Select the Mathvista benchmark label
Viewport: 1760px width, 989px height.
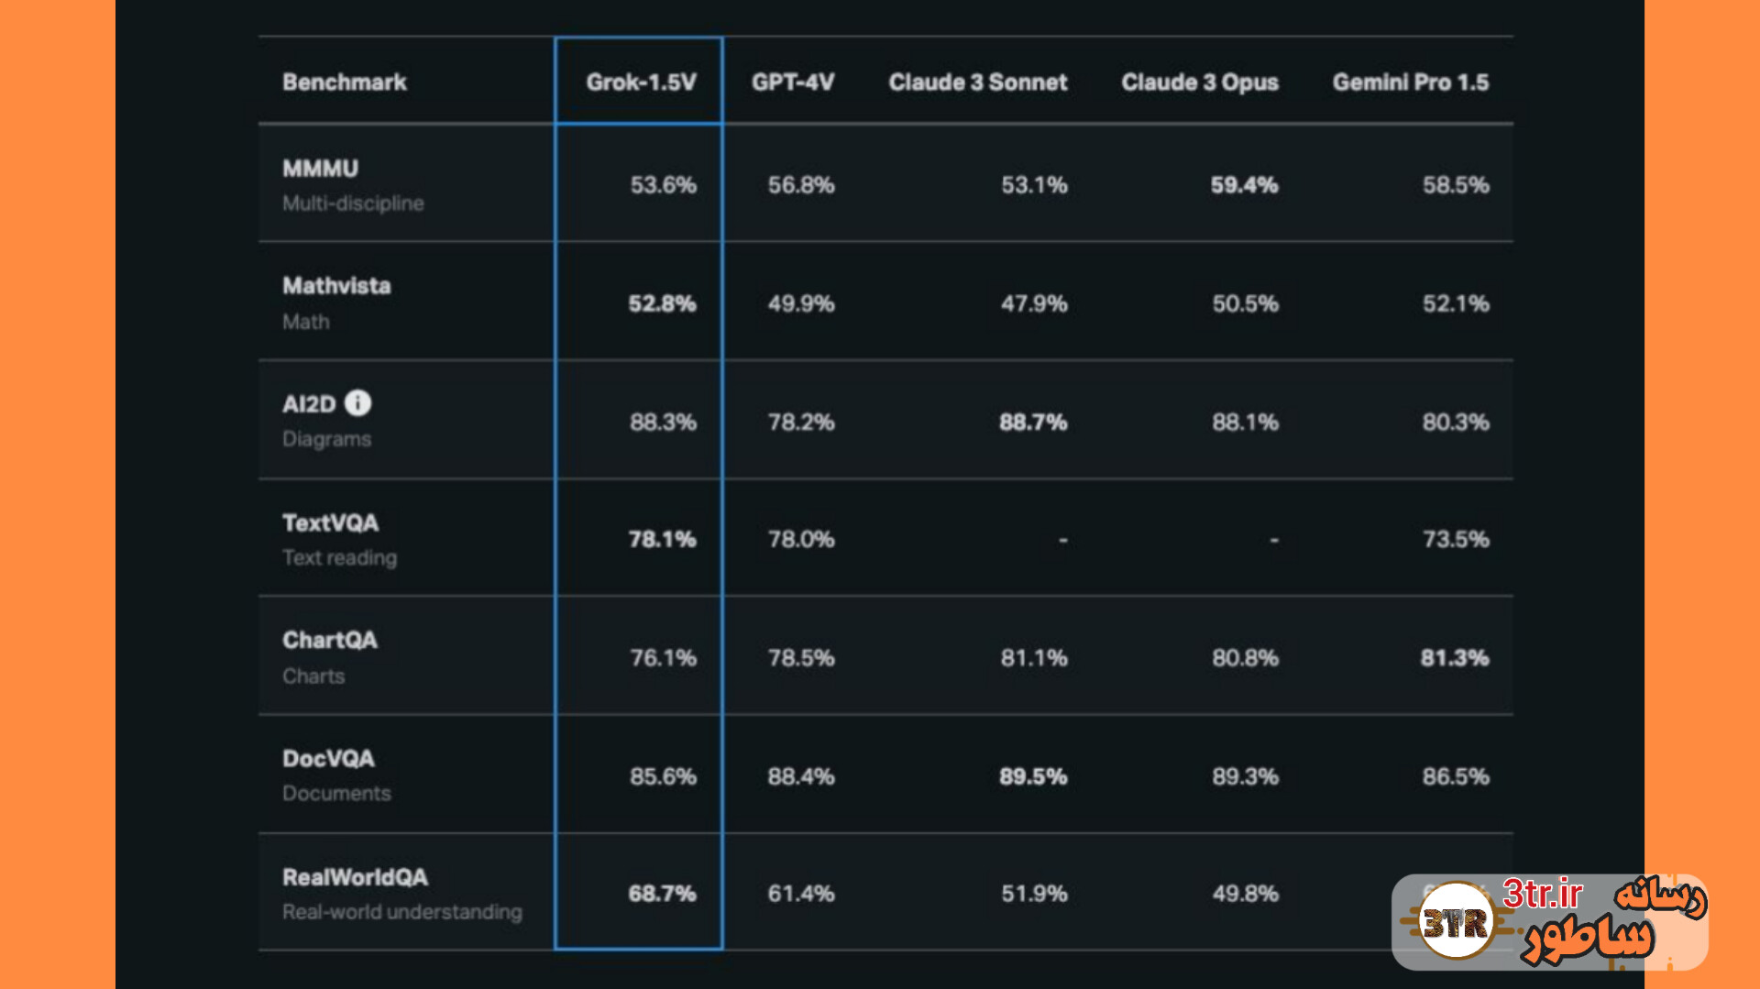coord(336,286)
